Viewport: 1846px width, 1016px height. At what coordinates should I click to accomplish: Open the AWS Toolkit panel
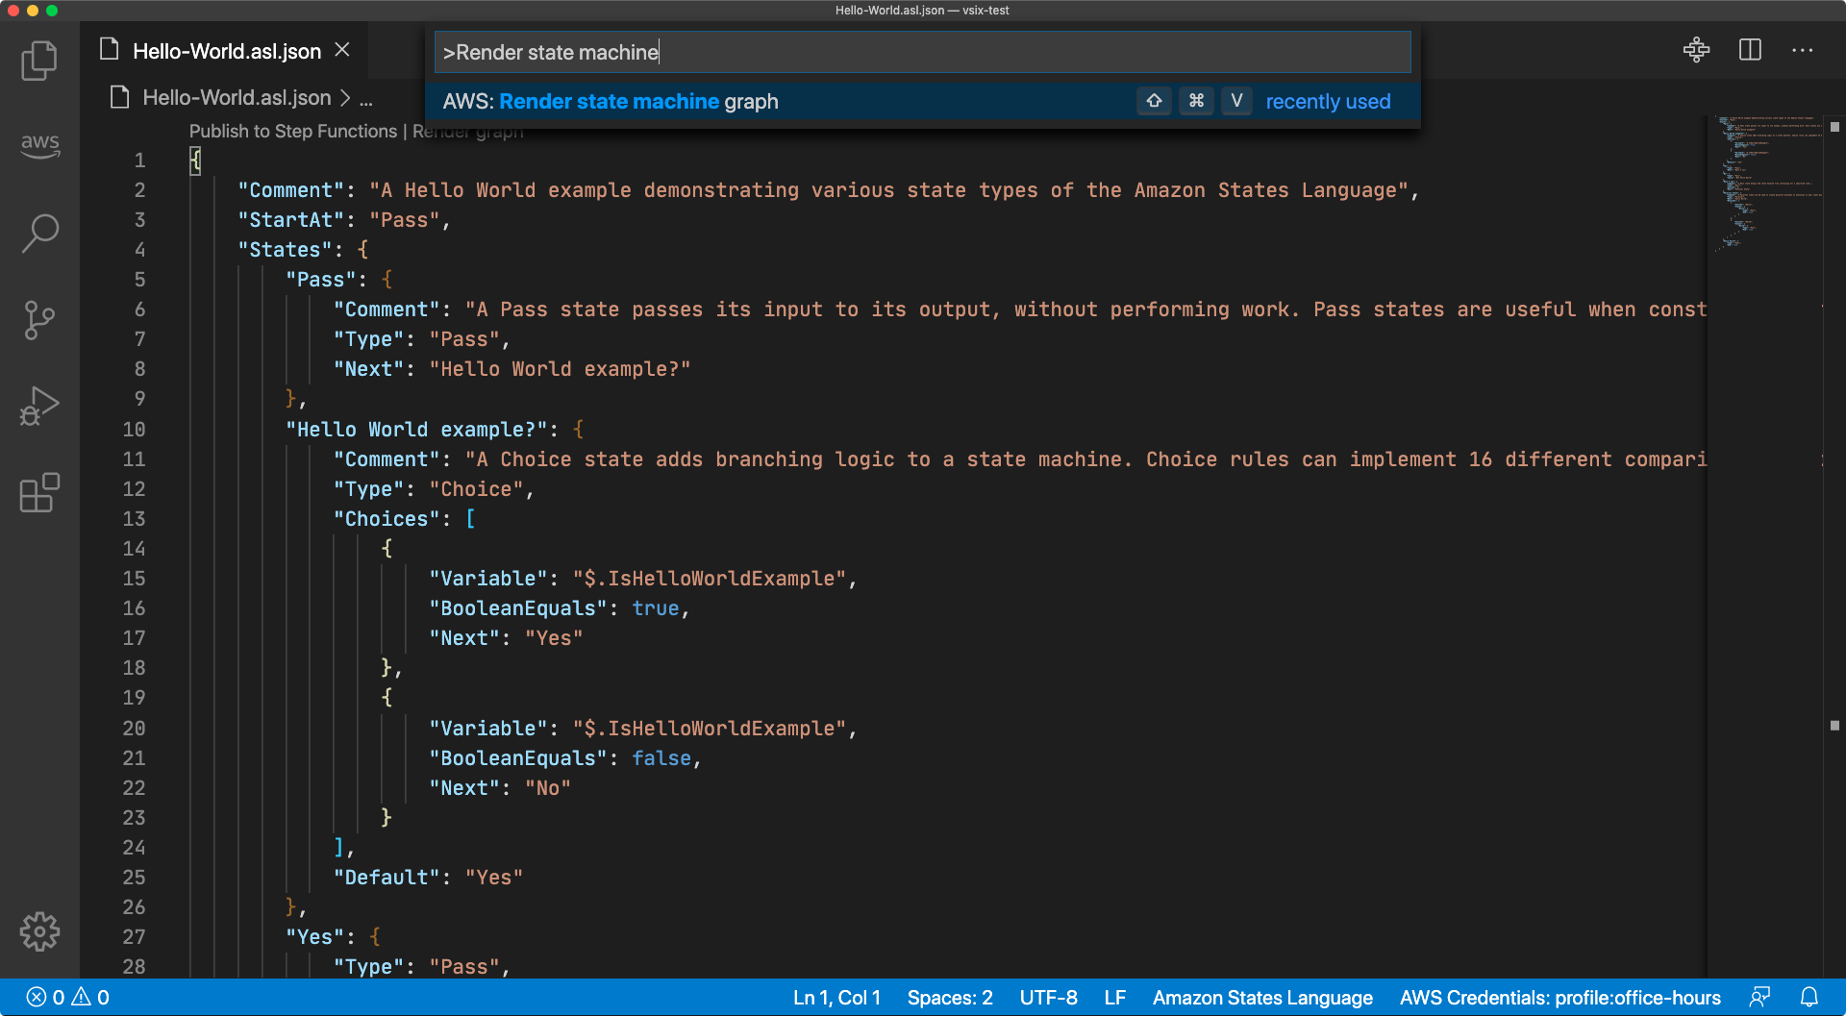point(39,145)
